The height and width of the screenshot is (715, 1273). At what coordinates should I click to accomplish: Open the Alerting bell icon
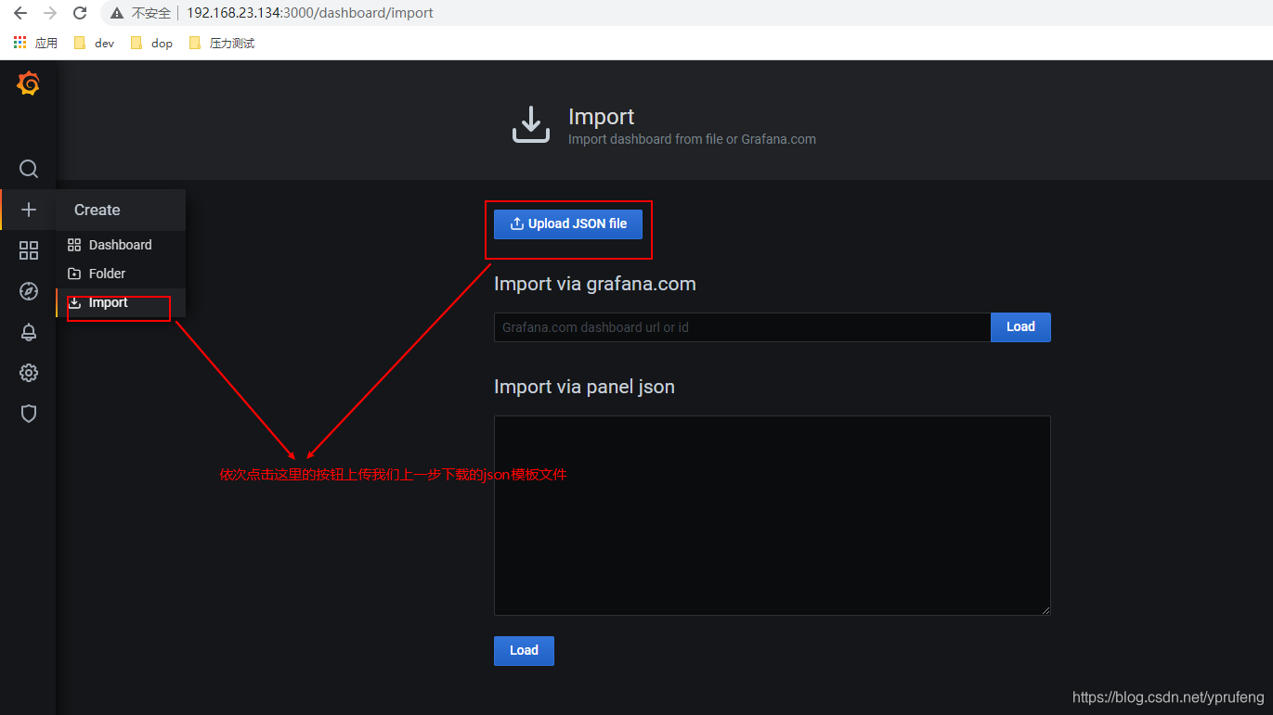(x=29, y=332)
